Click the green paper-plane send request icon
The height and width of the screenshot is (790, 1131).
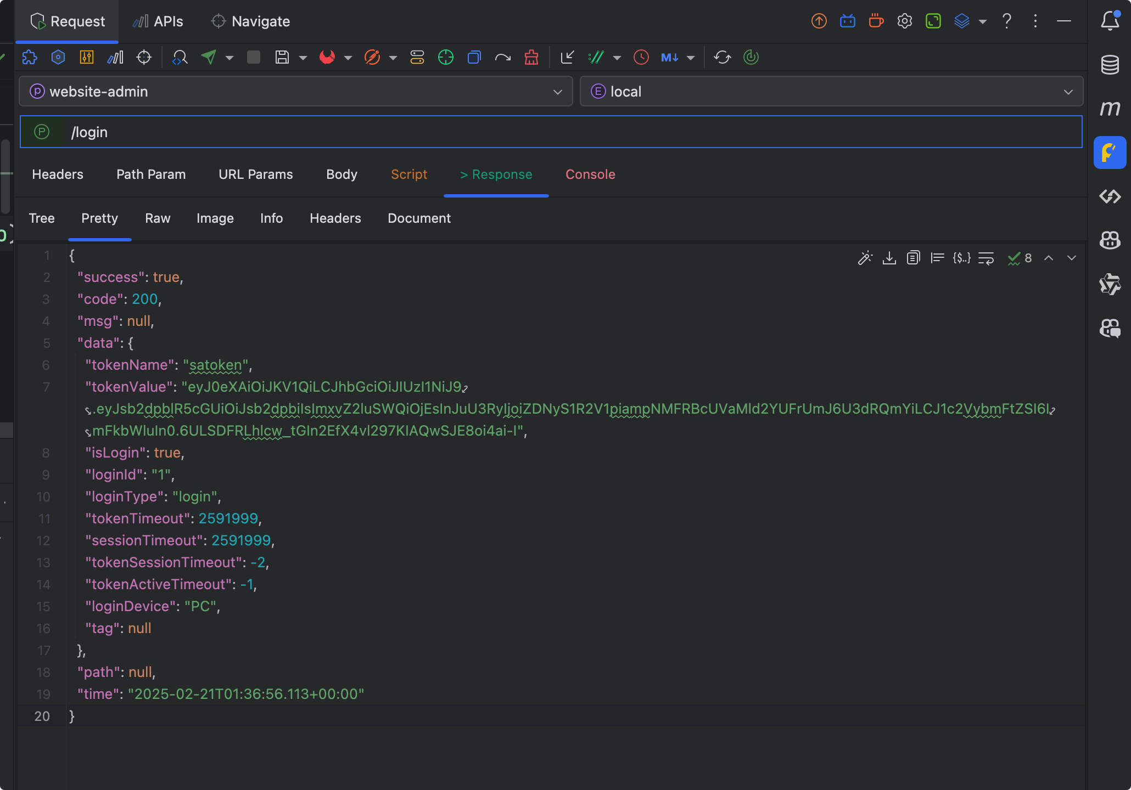click(209, 57)
